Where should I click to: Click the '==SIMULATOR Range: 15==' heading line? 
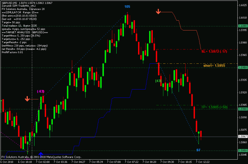point(20,12)
